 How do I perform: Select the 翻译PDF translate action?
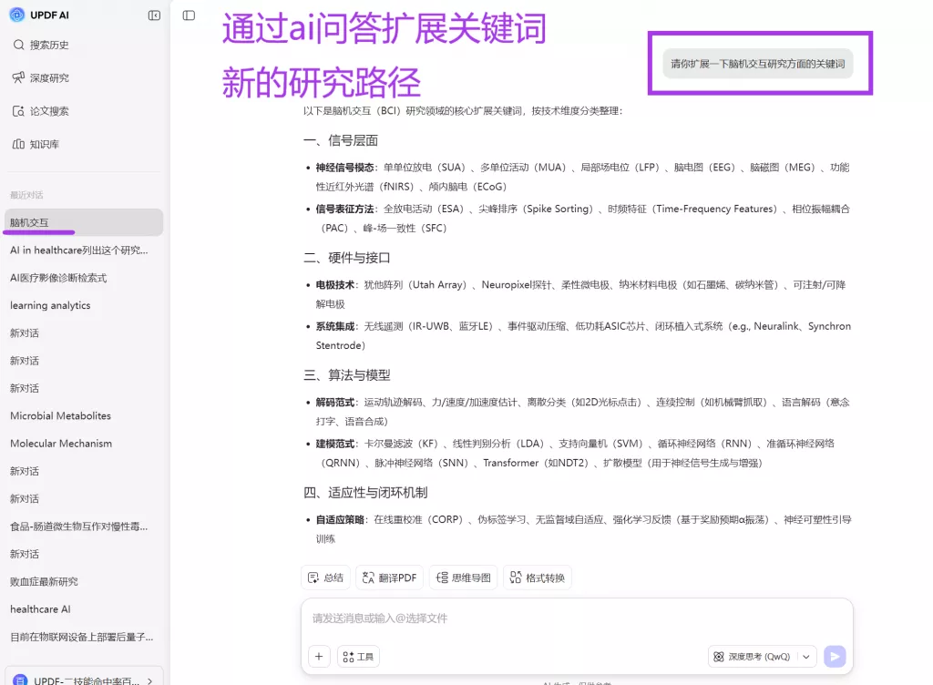[x=389, y=577]
